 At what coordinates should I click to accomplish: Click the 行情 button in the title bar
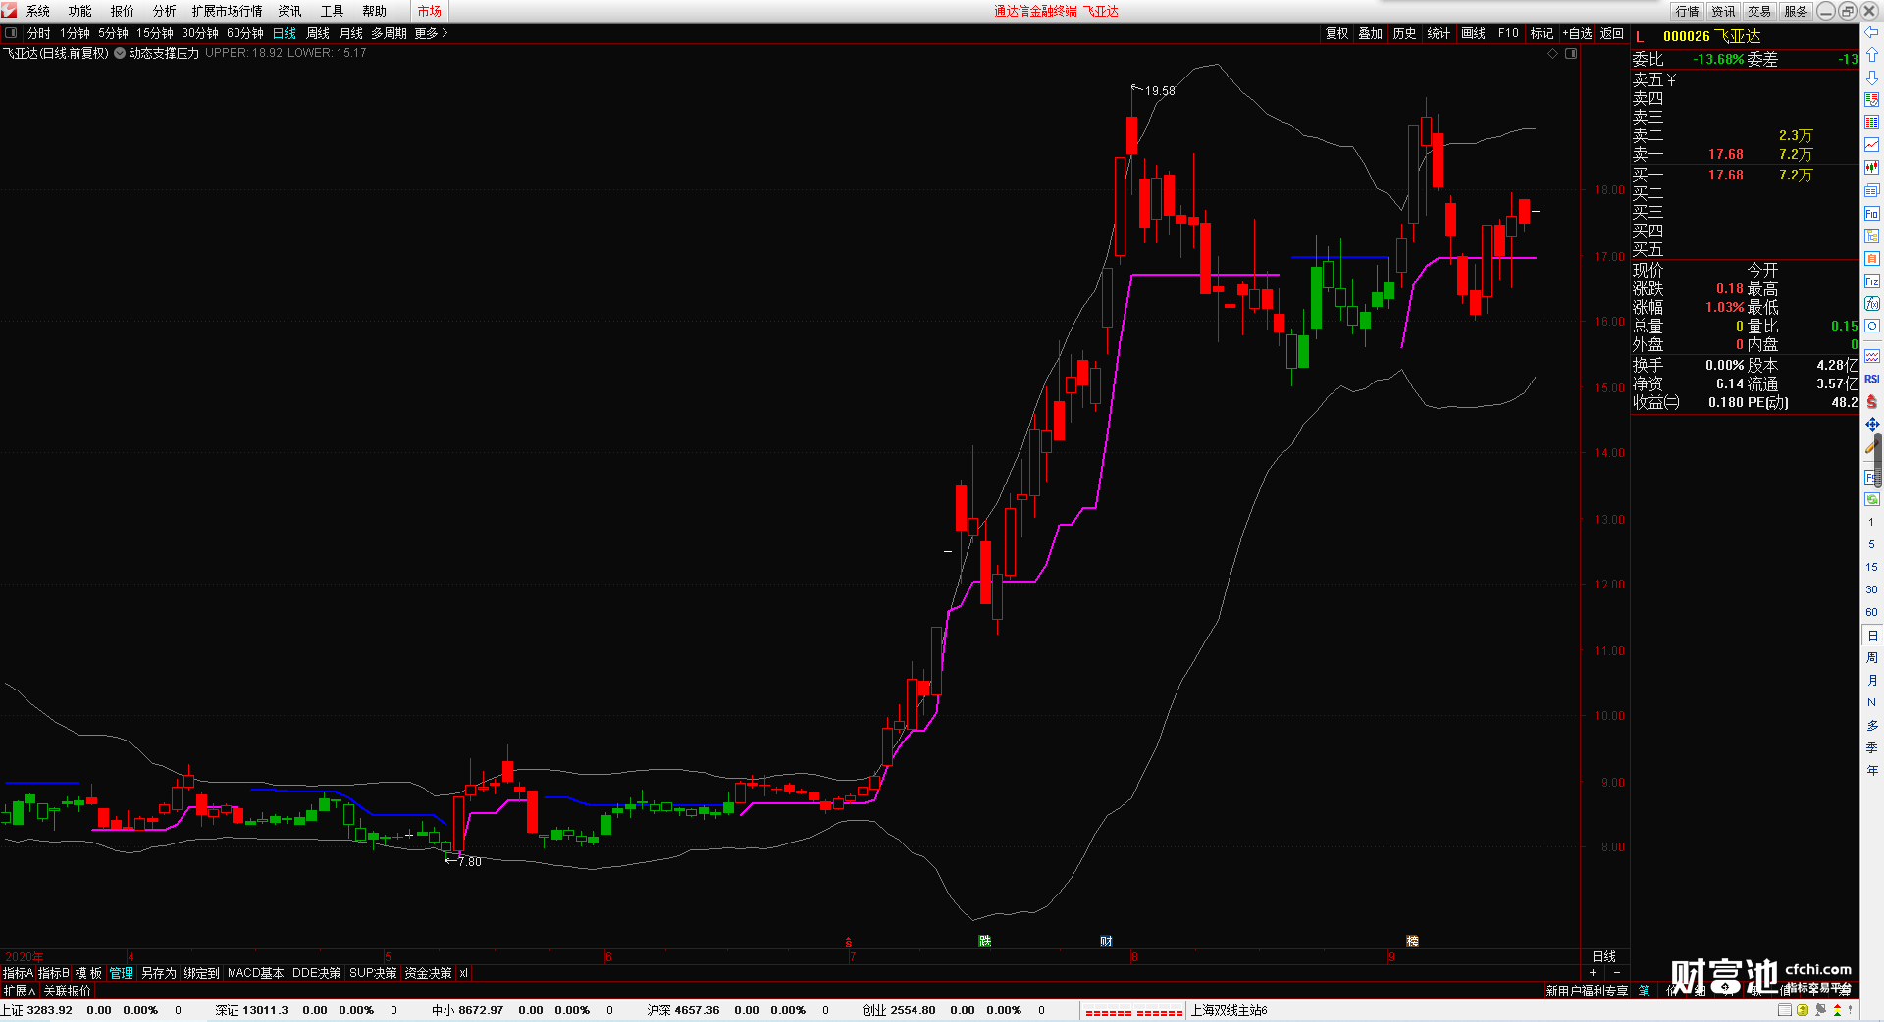coord(1688,11)
